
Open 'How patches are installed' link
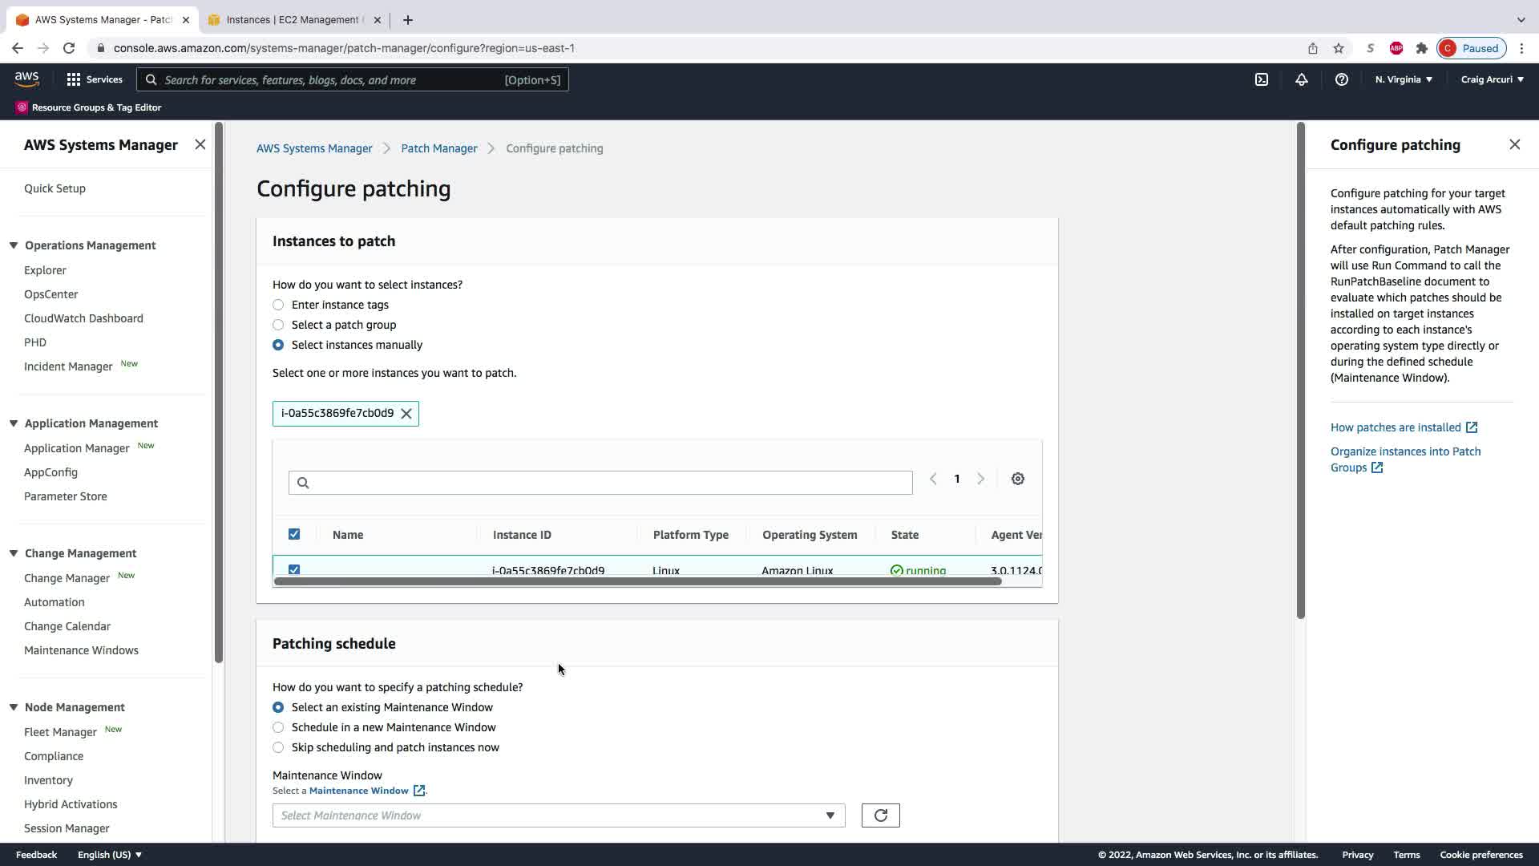(x=1396, y=427)
